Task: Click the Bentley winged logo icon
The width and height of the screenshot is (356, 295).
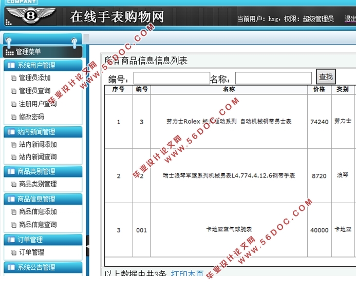Action: pos(31,16)
